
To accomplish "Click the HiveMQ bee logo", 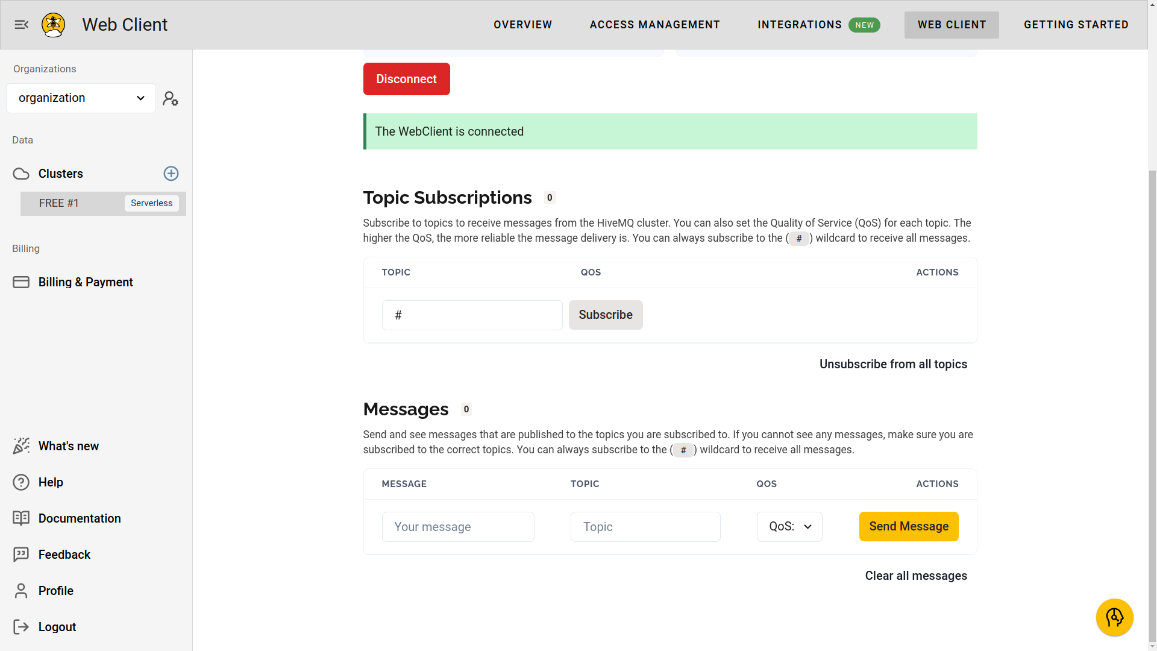I will click(53, 25).
